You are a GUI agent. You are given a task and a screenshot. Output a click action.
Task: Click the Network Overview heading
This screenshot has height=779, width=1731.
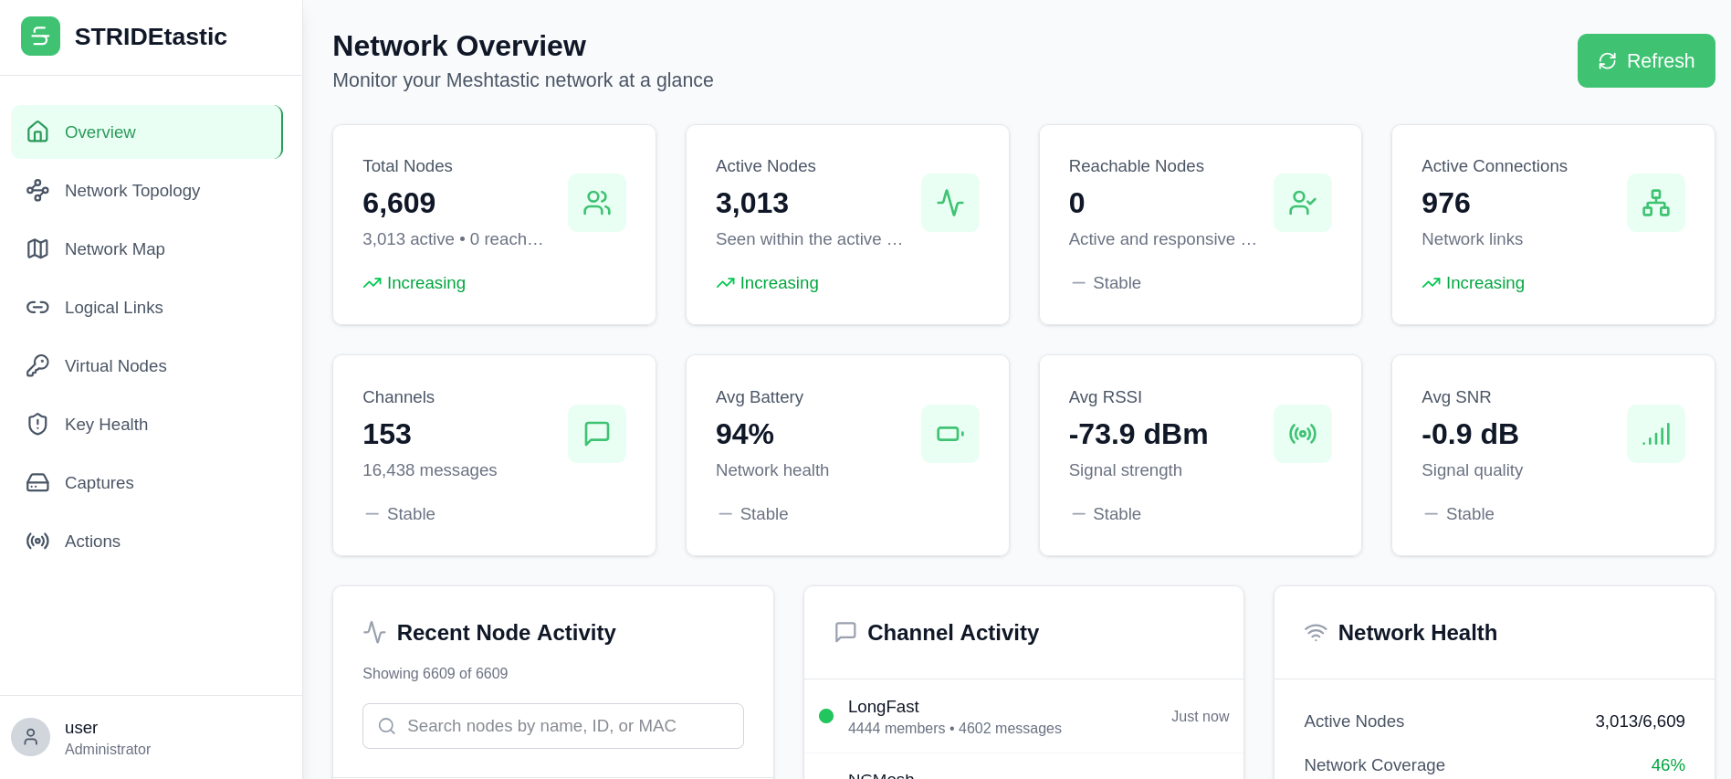pos(459,46)
